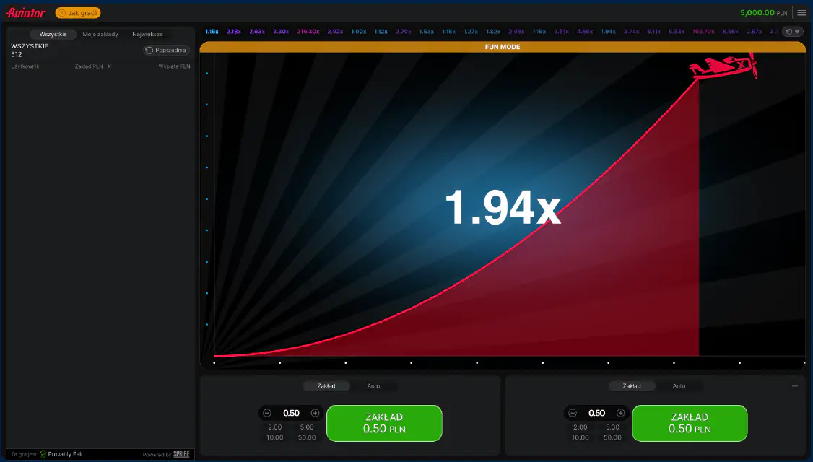Switch left bet panel to Auto mode
The width and height of the screenshot is (813, 462).
373,386
